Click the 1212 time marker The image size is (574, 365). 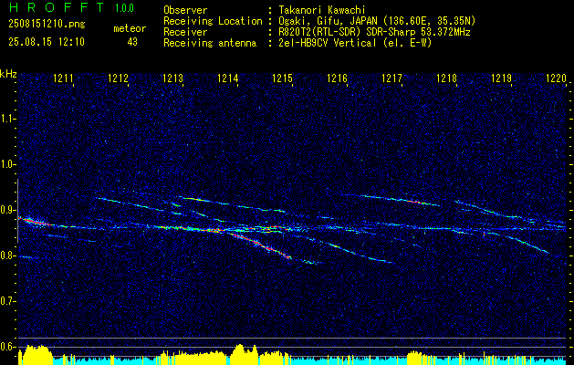[x=118, y=78]
